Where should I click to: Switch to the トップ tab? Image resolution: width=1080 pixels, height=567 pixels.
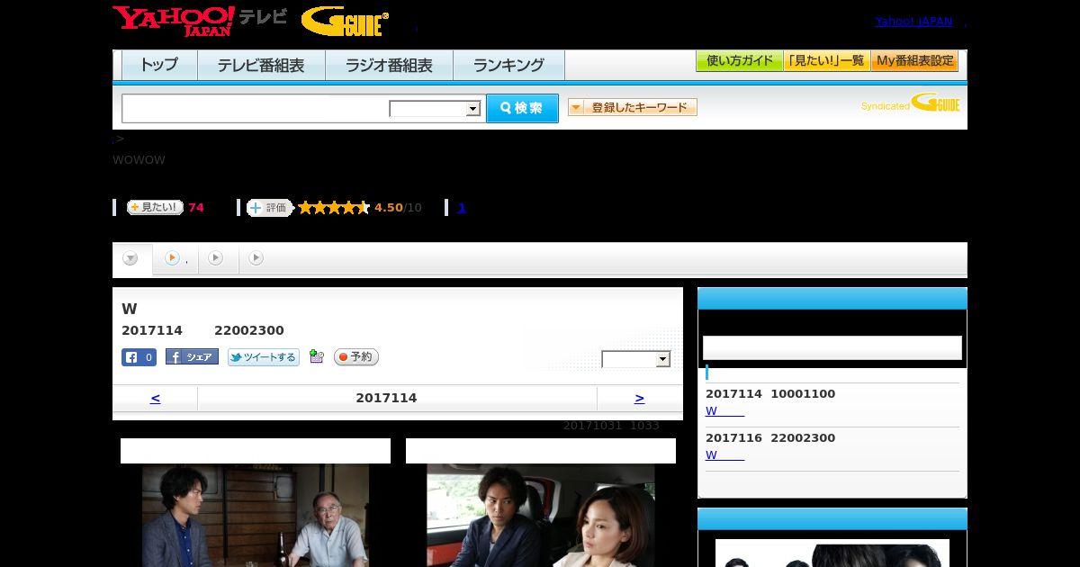click(159, 65)
